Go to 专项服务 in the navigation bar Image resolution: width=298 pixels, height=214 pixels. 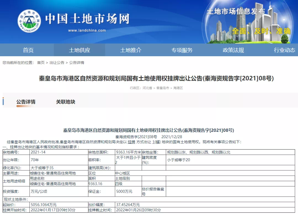click(x=182, y=50)
